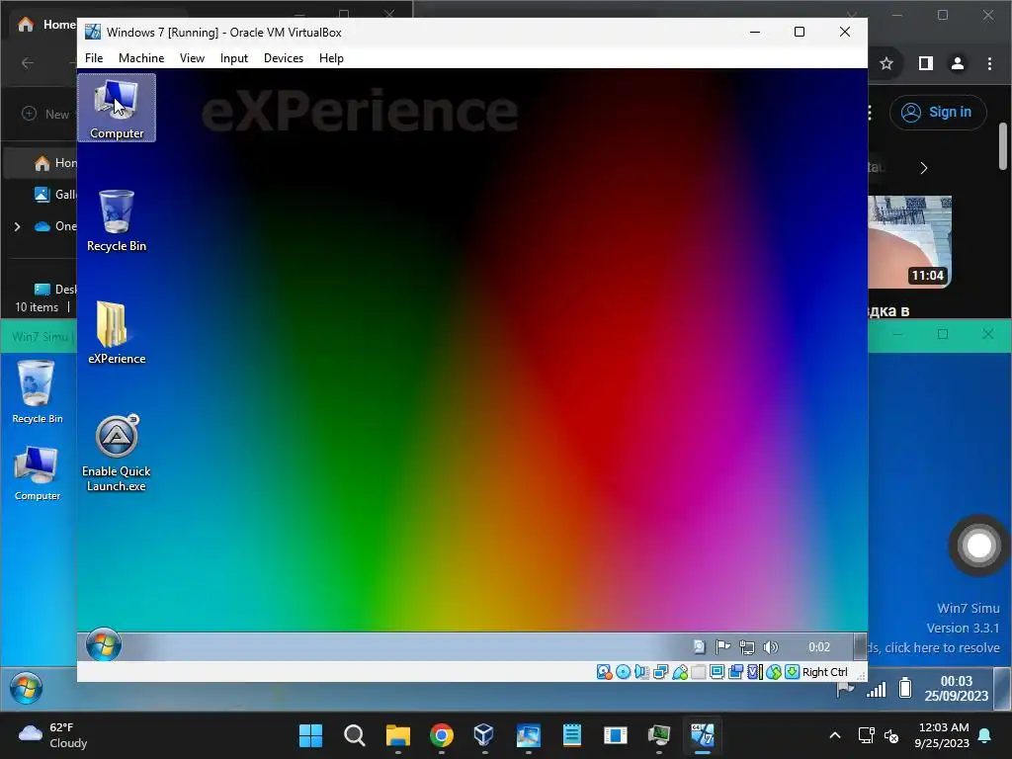Screen dimensions: 1012x759
Task: Open the VirtualBox Input menu
Action: pos(233,58)
